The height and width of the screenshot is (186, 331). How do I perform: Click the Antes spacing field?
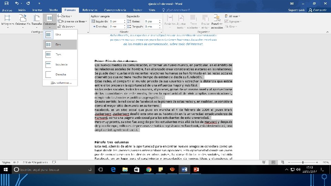pyautogui.click(x=151, y=21)
